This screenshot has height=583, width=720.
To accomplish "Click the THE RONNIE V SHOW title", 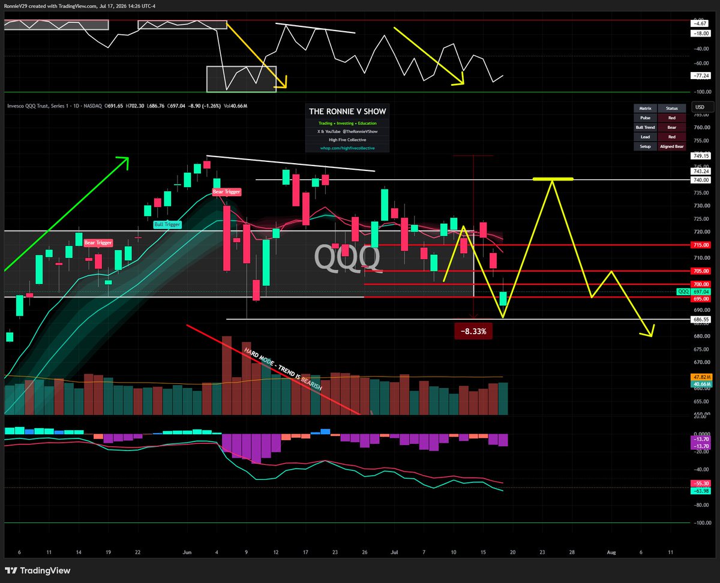I will click(x=347, y=112).
